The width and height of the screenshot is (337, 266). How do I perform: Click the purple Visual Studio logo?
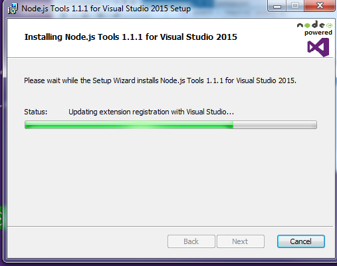coord(318,47)
